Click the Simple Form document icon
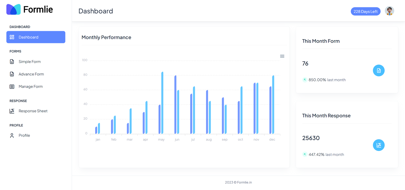The width and height of the screenshot is (405, 190). pos(12,62)
